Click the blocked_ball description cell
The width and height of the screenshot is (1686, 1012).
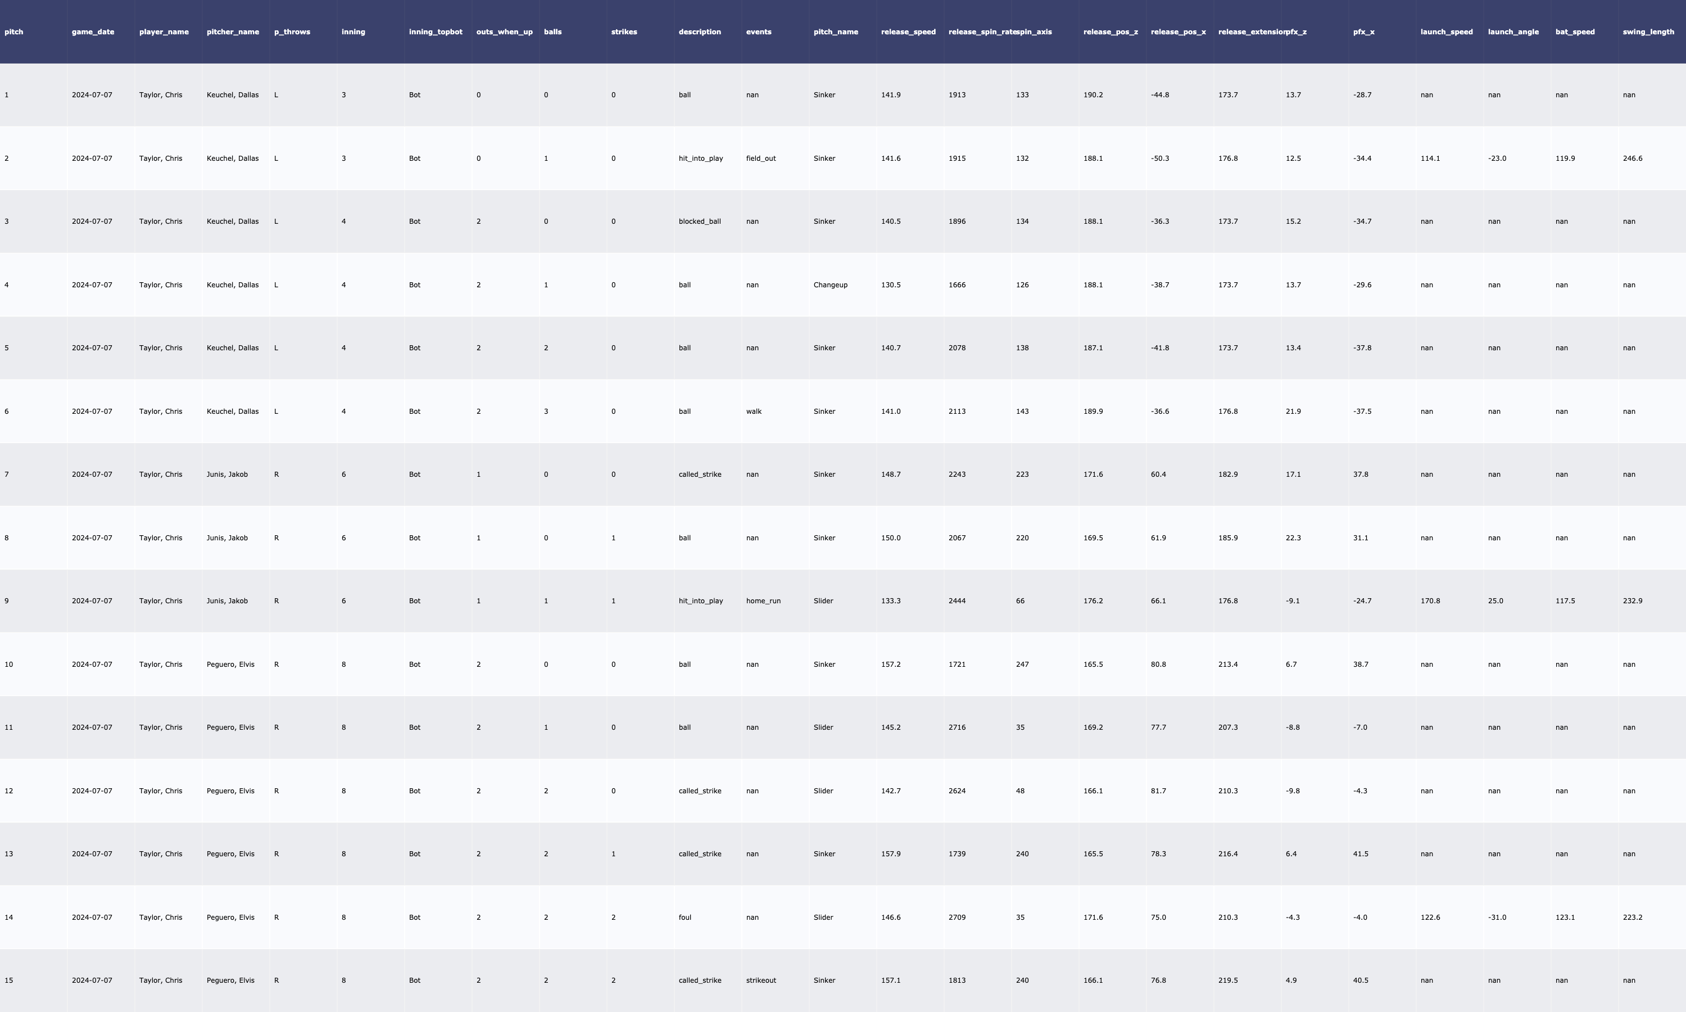(x=699, y=222)
